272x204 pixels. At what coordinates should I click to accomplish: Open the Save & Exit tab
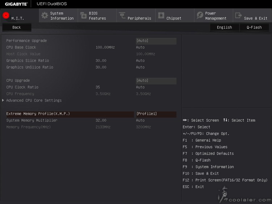pos(252,16)
